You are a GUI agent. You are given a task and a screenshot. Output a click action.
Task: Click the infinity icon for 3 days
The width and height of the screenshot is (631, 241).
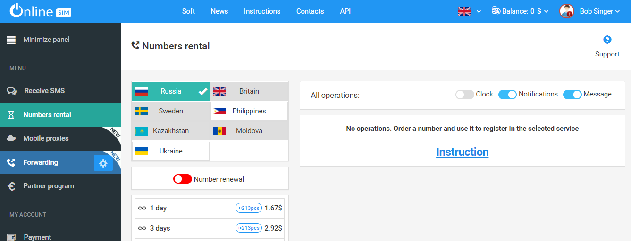point(142,228)
